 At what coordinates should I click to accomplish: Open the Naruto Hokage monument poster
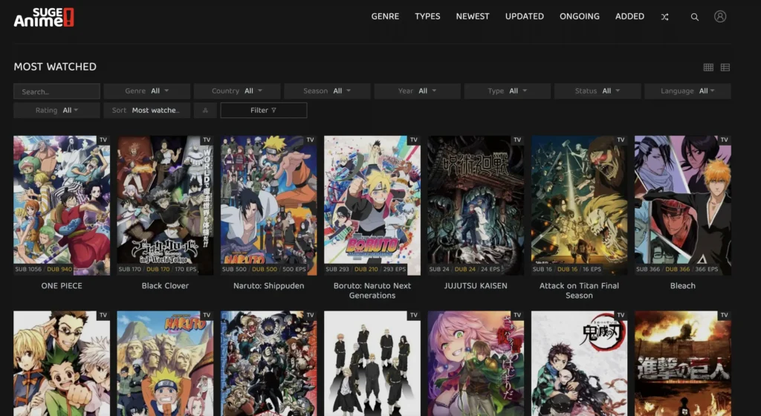click(165, 364)
